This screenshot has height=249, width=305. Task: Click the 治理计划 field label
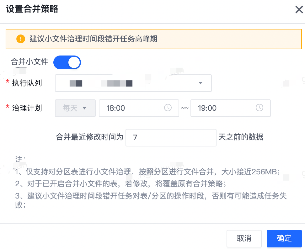click(27, 108)
